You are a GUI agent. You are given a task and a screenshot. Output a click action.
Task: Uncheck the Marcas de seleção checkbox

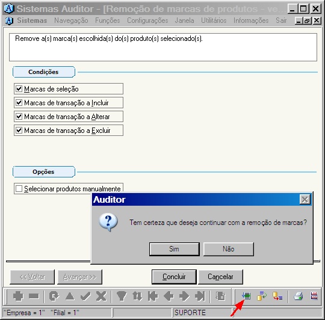pos(19,89)
